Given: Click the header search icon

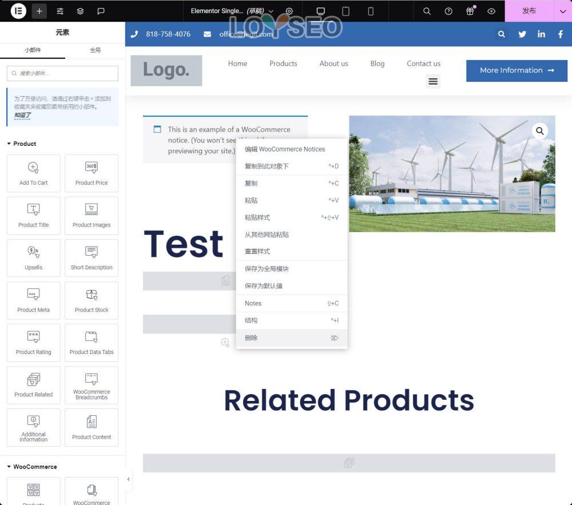Looking at the screenshot, I should coord(502,34).
